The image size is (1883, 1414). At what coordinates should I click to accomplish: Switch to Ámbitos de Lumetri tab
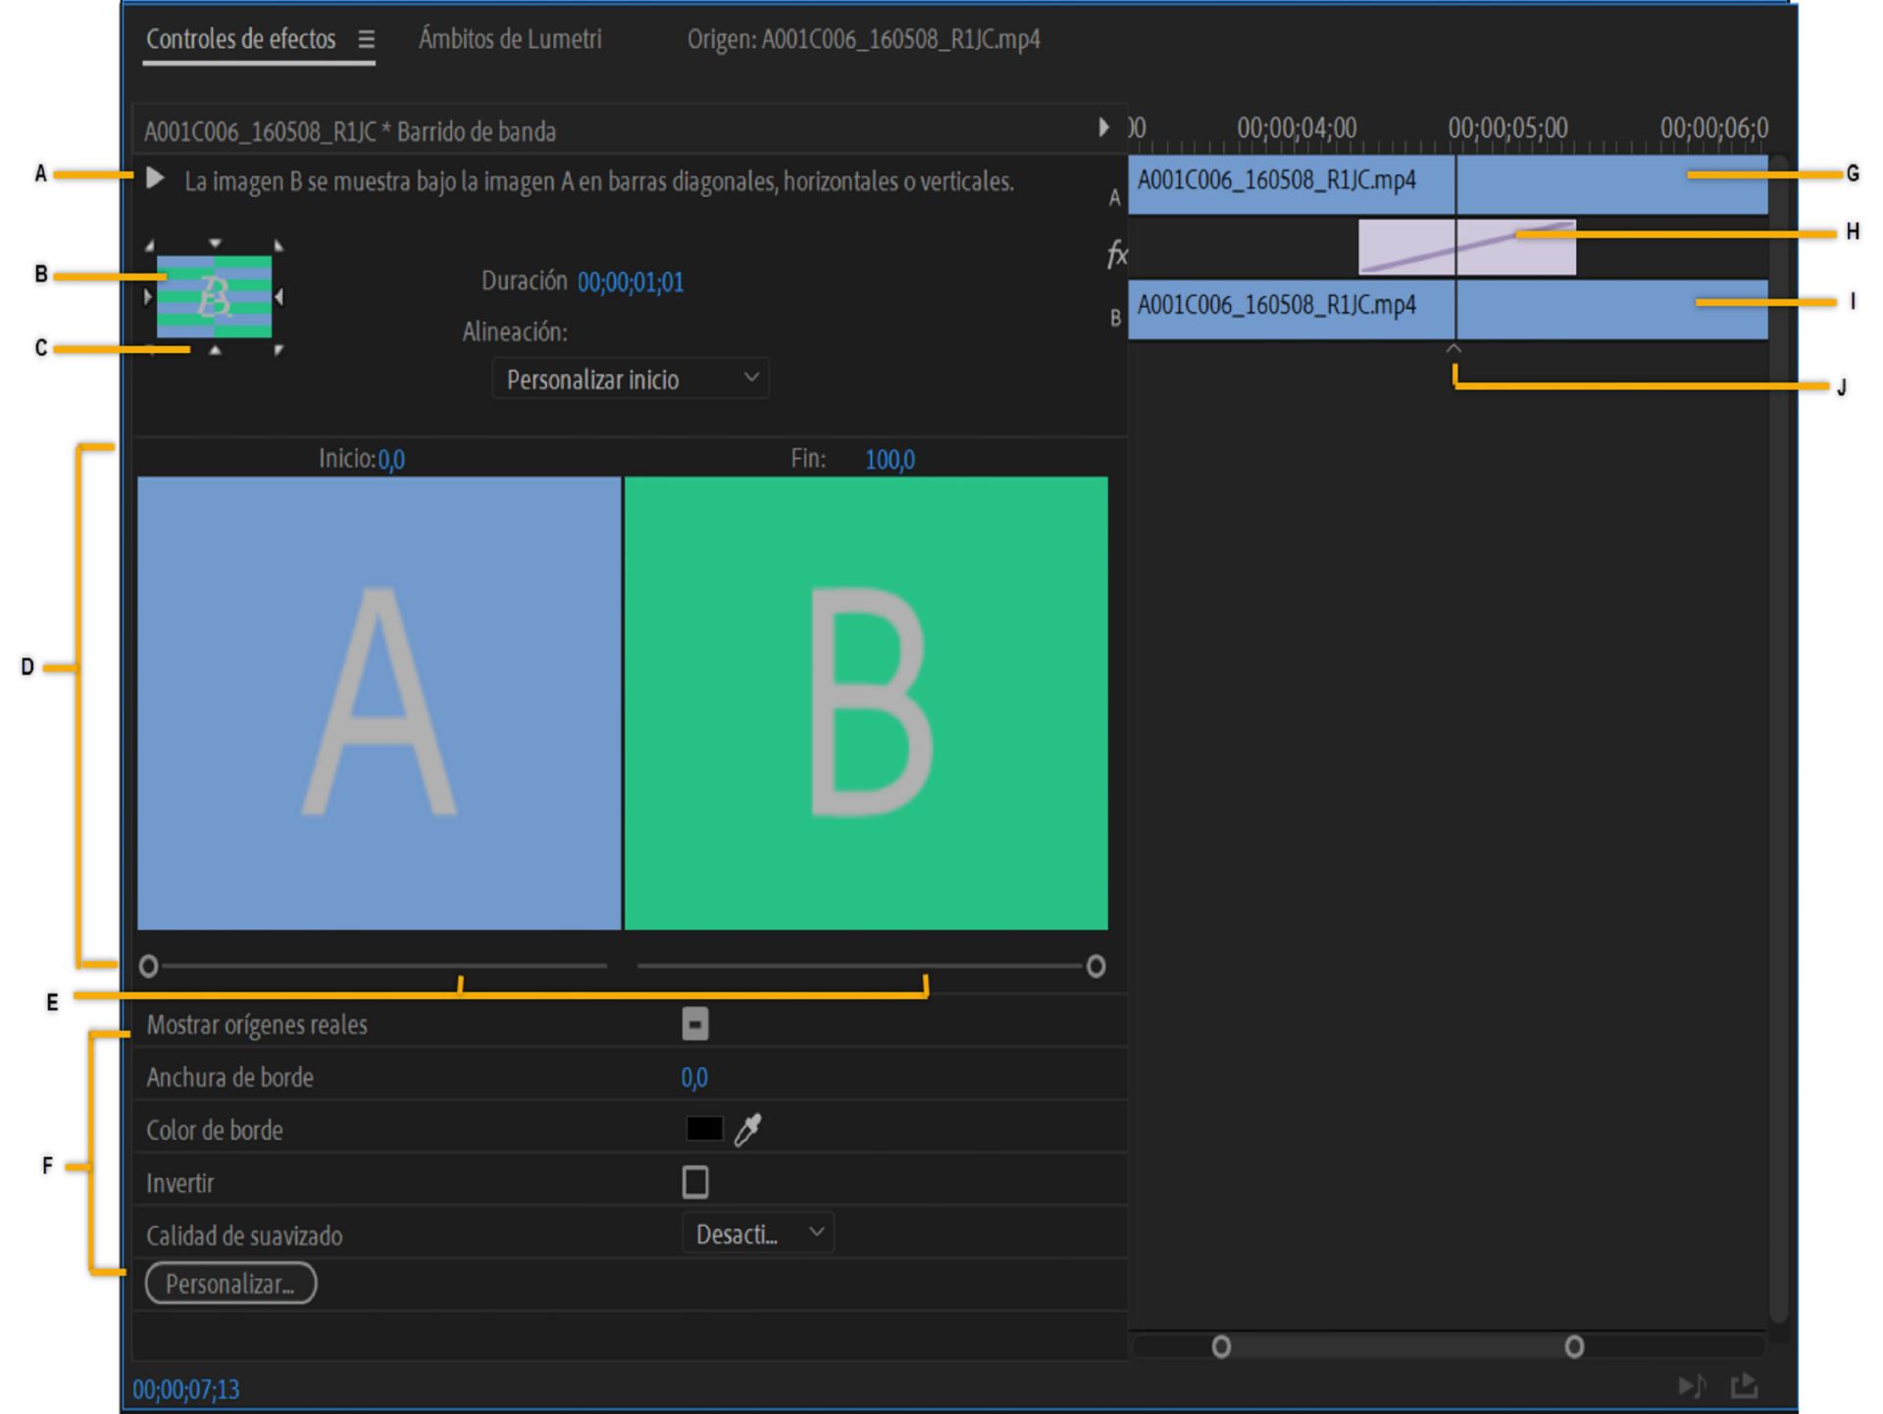point(510,39)
